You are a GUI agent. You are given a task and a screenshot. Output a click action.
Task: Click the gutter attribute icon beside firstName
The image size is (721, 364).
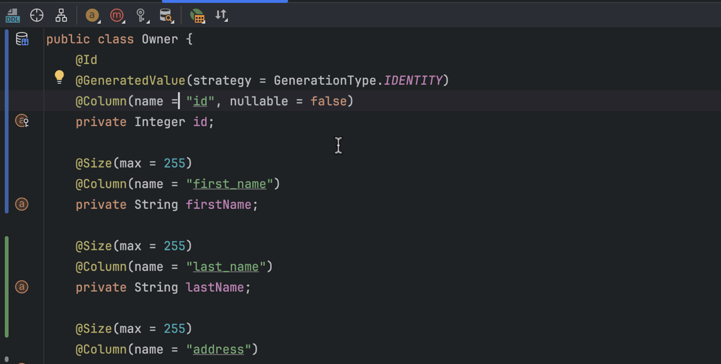[x=21, y=203]
